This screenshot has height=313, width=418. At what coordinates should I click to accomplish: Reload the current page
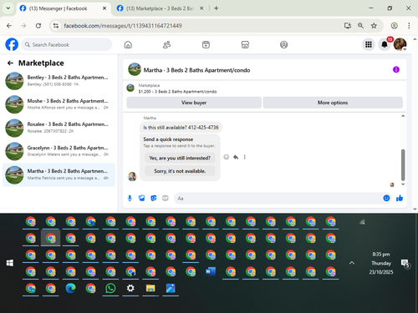pyautogui.click(x=38, y=26)
